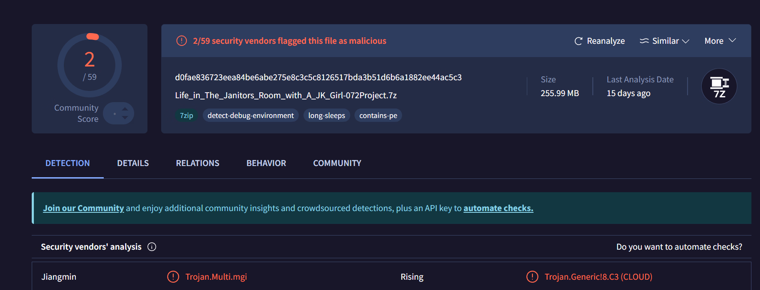760x290 pixels.
Task: Click the warning icon next to Trojan.Multi.mgi
Action: pyautogui.click(x=173, y=277)
